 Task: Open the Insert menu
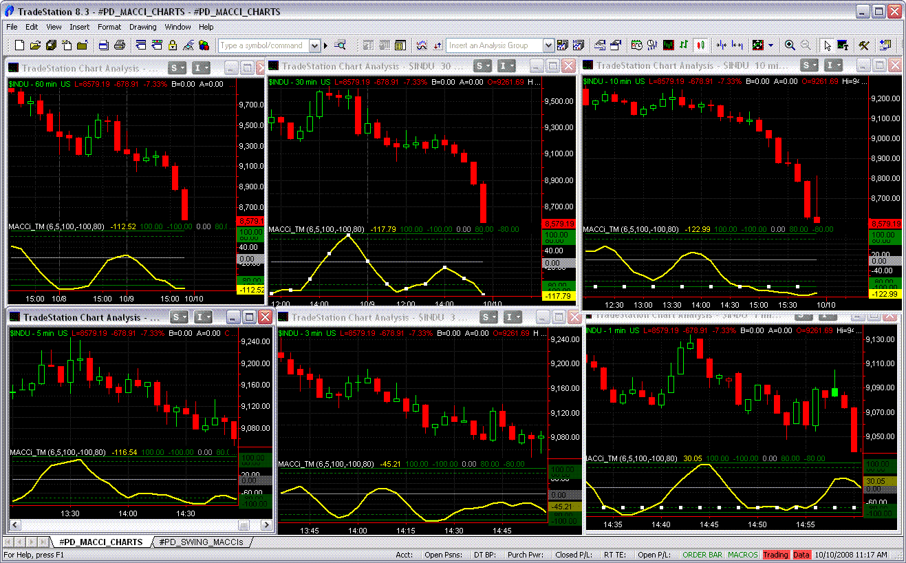(x=79, y=27)
